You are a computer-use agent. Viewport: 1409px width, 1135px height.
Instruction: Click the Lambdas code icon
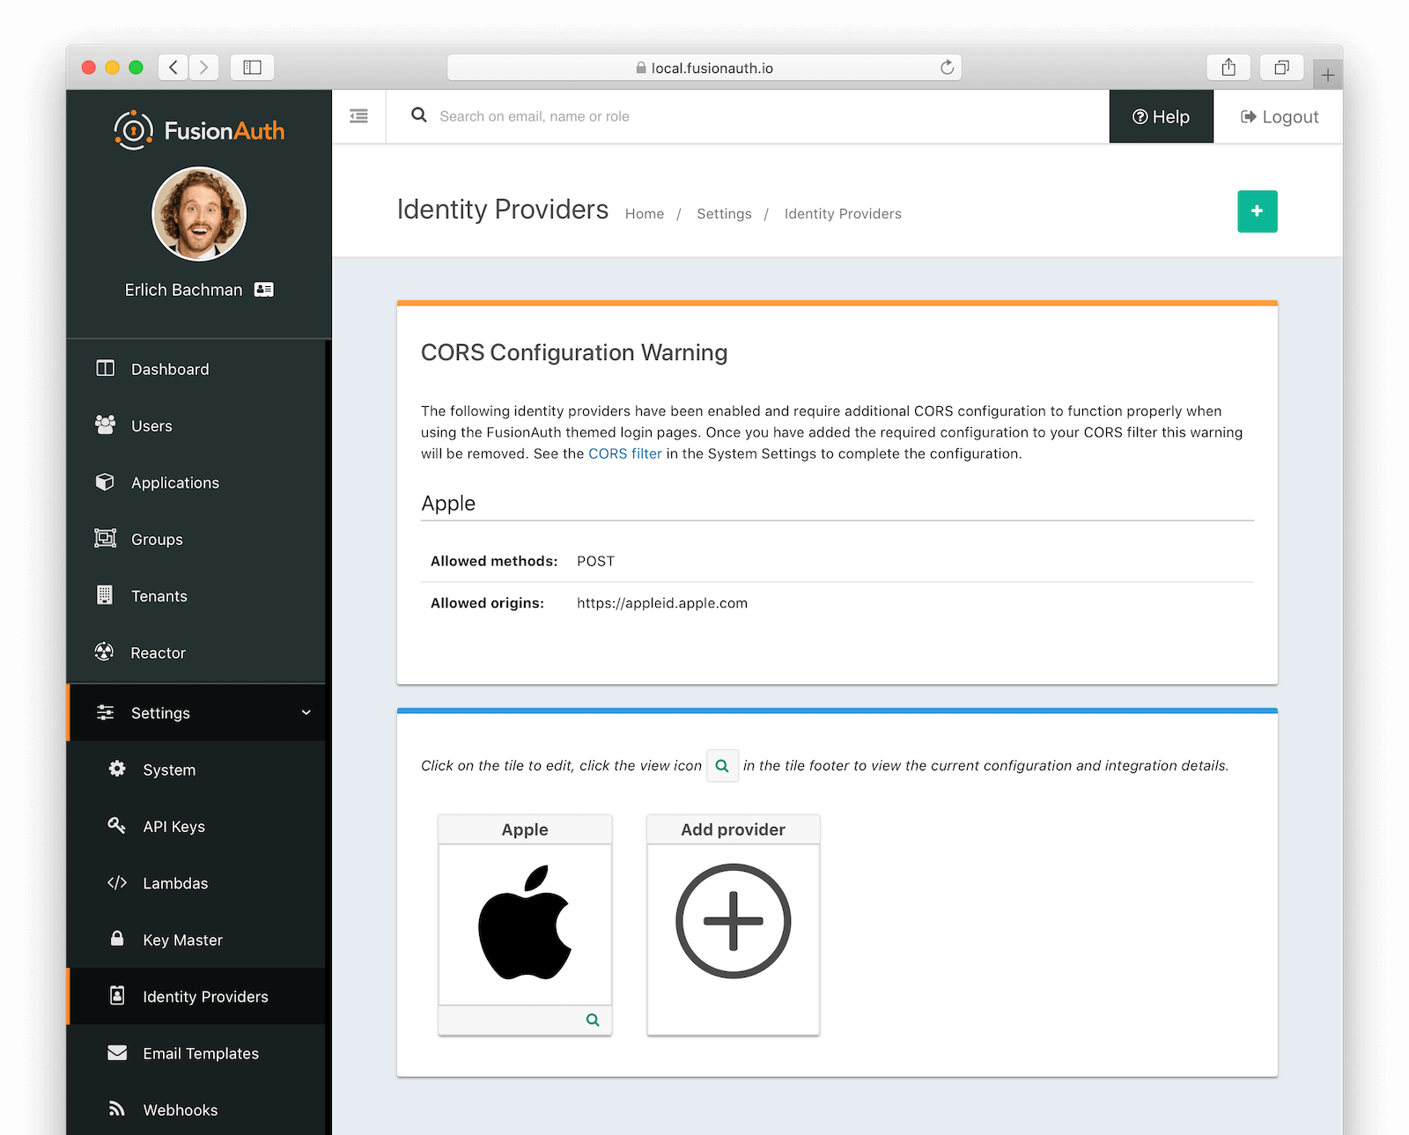point(117,882)
